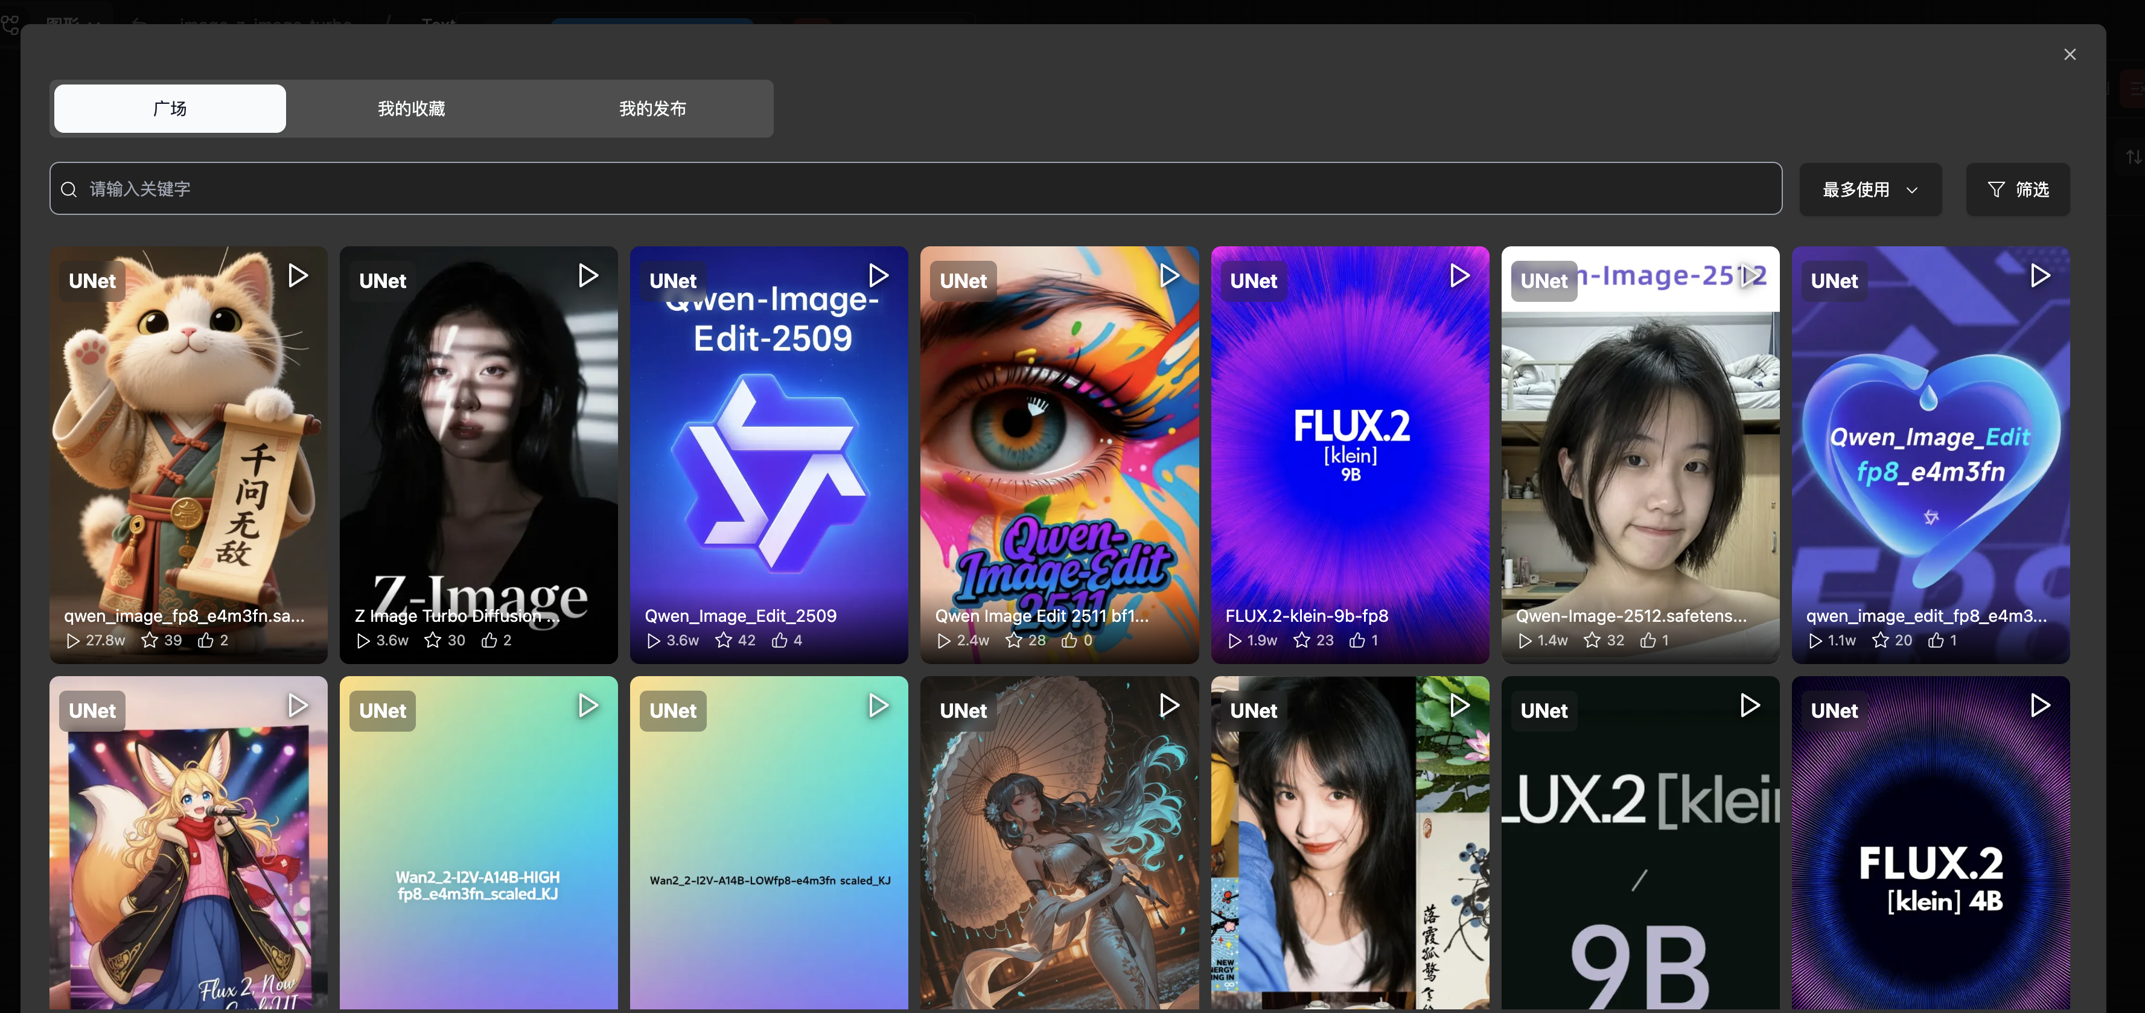The image size is (2145, 1013).
Task: Click play icon on Qwen_Image_Edit_2509 card
Action: pos(879,276)
